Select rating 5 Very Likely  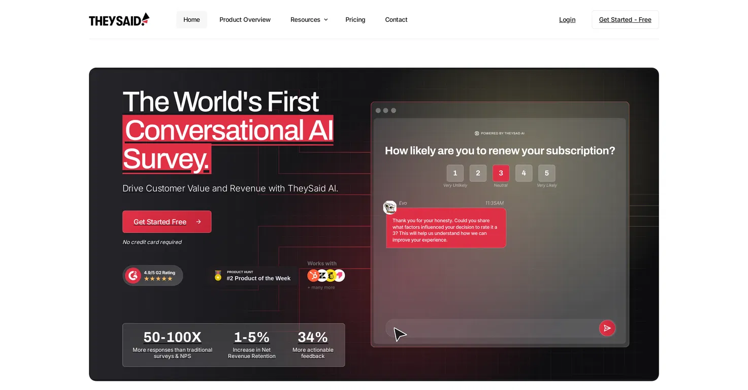click(546, 173)
